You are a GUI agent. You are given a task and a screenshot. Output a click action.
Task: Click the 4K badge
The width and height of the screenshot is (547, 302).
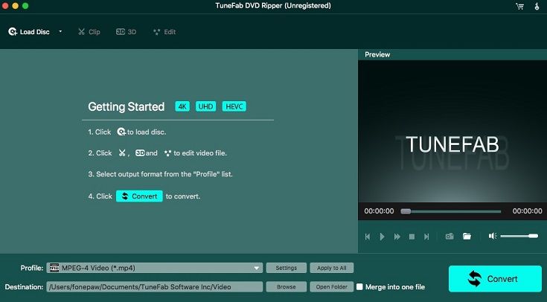pyautogui.click(x=182, y=106)
